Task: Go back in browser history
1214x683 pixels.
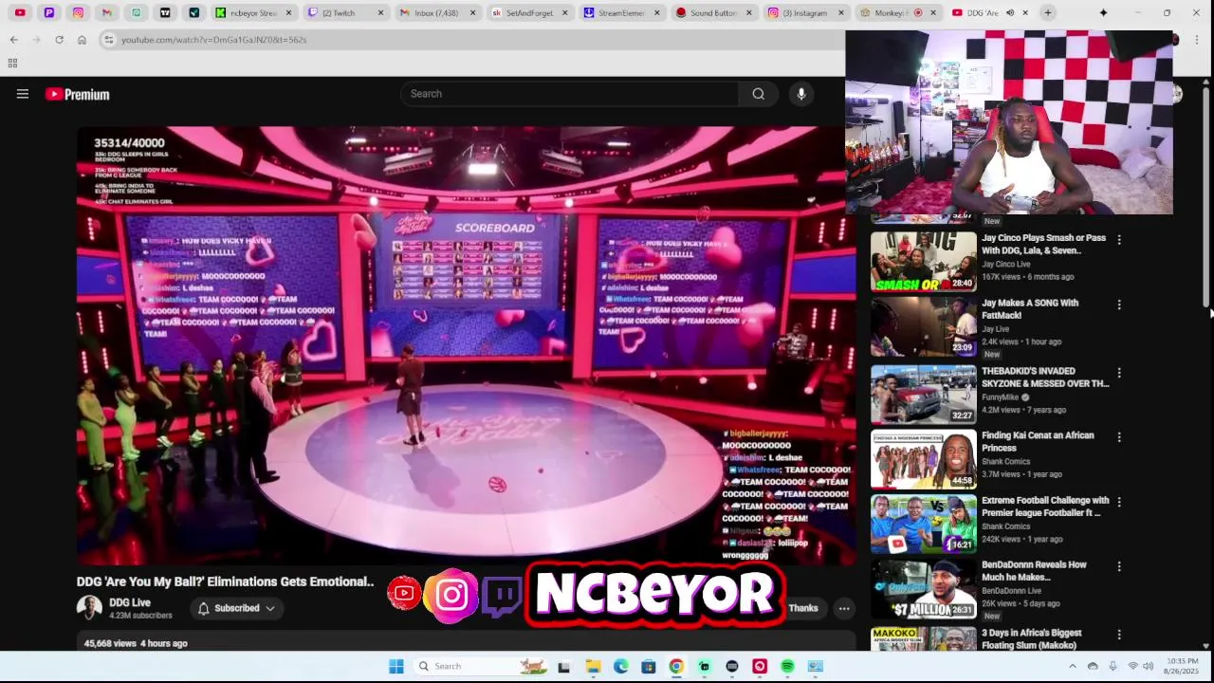Action: click(x=13, y=40)
